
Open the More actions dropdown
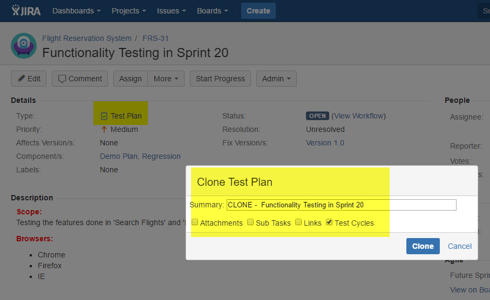(166, 79)
